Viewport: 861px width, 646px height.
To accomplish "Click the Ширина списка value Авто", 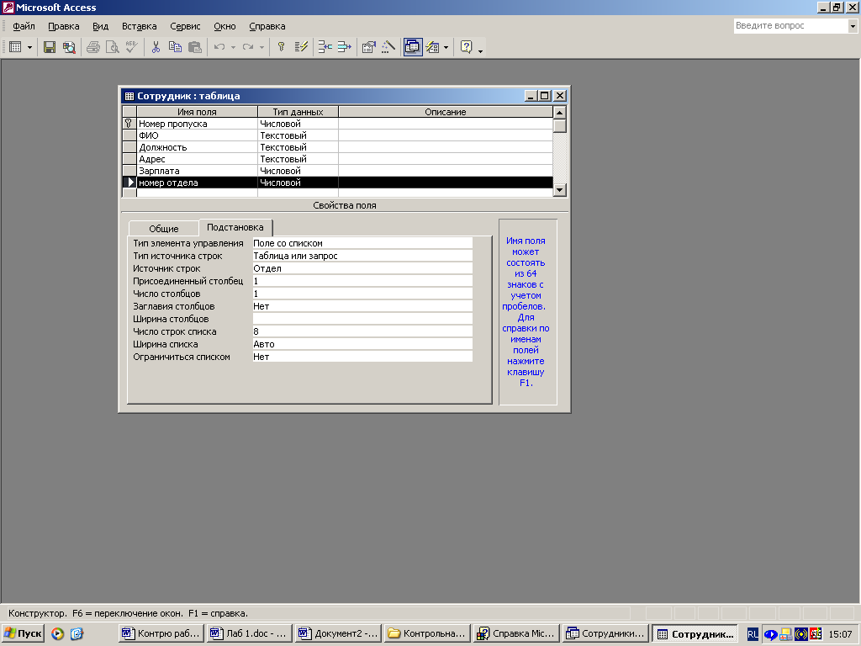I will (x=362, y=344).
